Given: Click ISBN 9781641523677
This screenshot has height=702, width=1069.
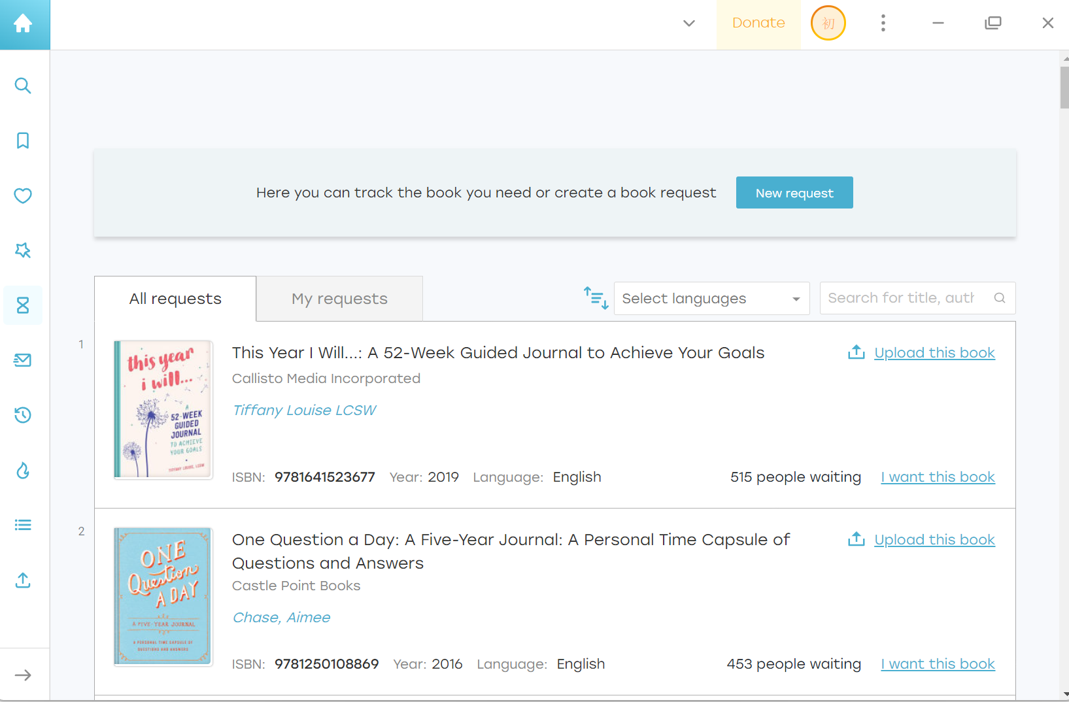Looking at the screenshot, I should (x=325, y=477).
